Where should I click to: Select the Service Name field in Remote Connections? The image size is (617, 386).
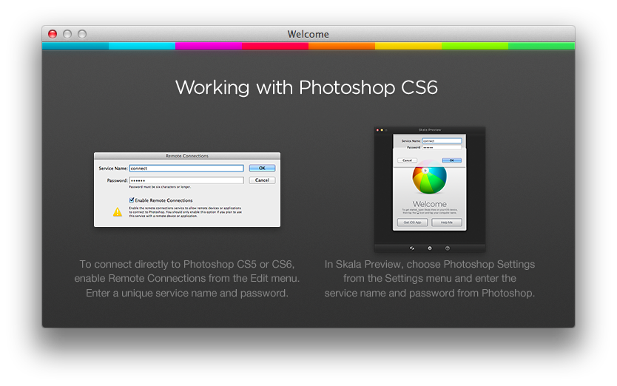pos(186,169)
